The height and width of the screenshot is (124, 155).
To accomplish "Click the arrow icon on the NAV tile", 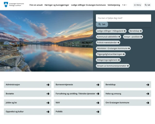I will tap(98, 103).
